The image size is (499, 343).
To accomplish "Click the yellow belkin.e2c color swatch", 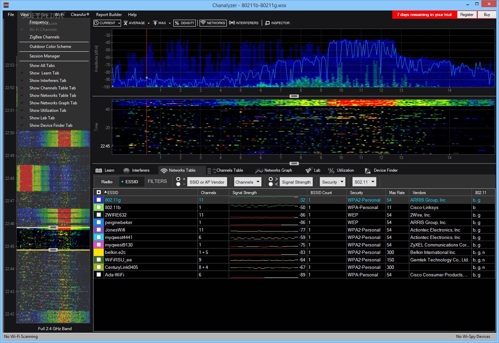I will 99,252.
